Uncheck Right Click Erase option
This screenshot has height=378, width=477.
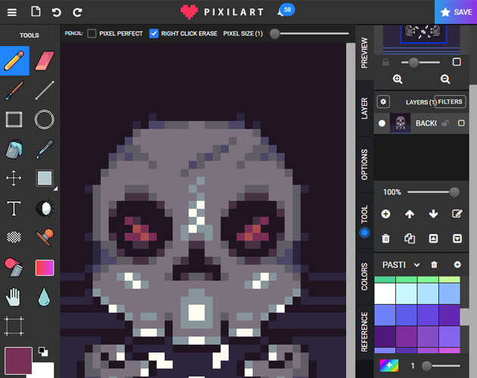(154, 34)
